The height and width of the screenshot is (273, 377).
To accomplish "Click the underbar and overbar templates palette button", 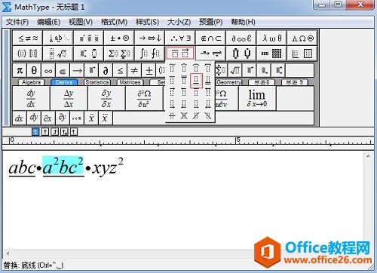I will [180, 54].
